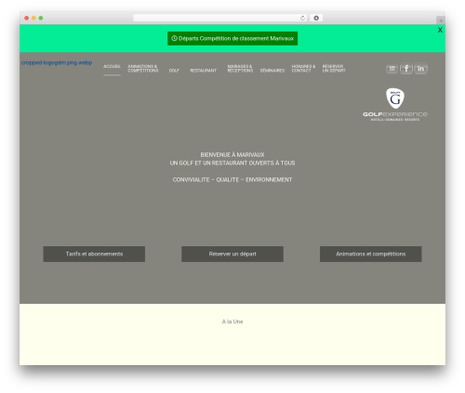Click Réserver un départ in navigation
465x393 pixels.
click(x=334, y=69)
